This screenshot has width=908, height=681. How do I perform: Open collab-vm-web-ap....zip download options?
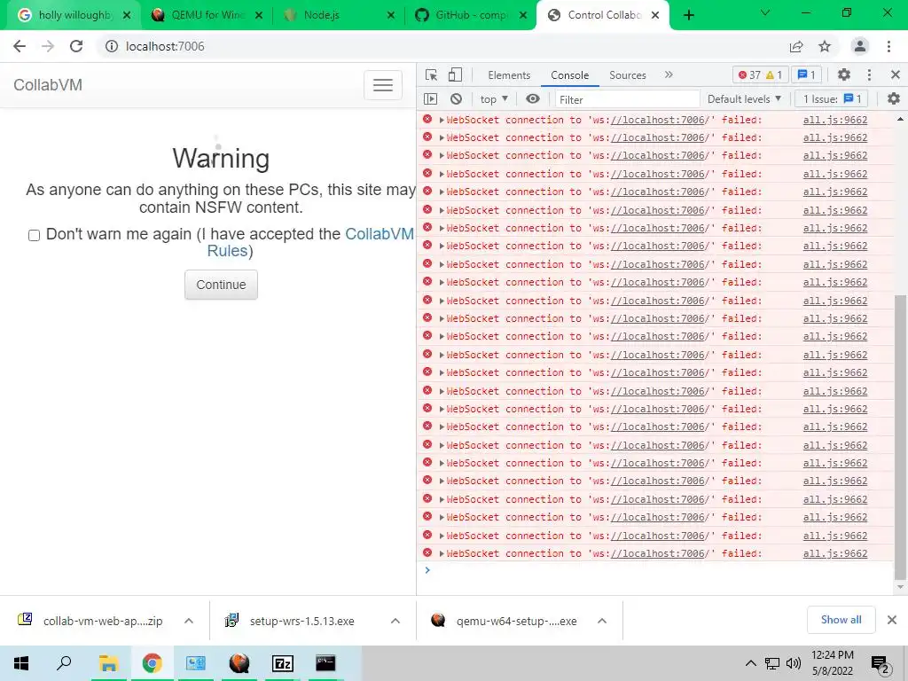(x=188, y=621)
